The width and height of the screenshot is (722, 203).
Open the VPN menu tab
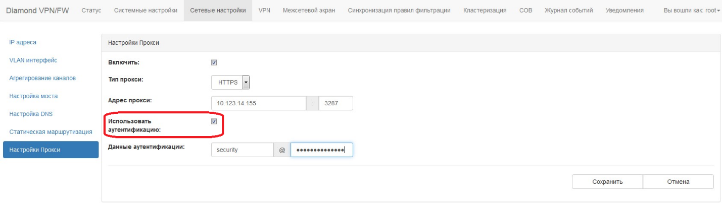click(x=264, y=11)
